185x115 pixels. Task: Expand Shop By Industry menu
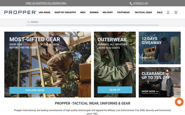pyautogui.click(x=65, y=12)
